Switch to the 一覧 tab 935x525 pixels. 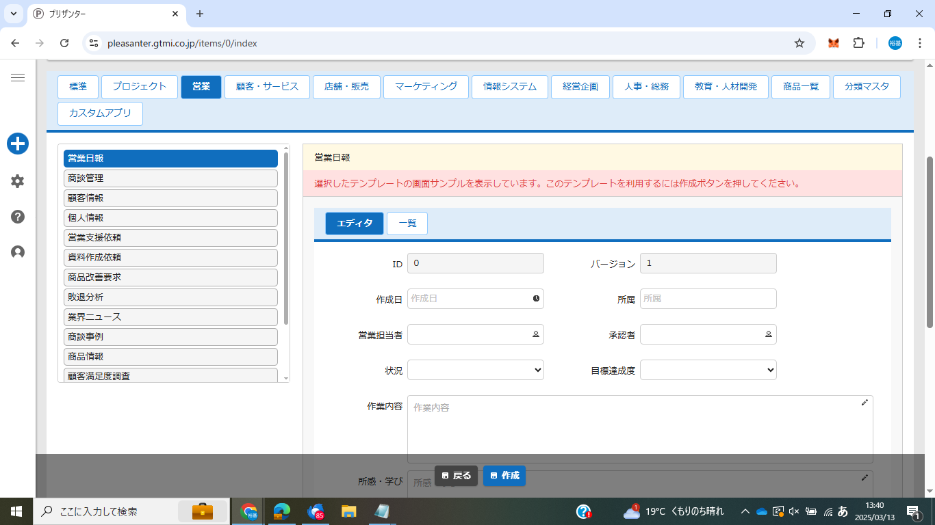click(407, 224)
